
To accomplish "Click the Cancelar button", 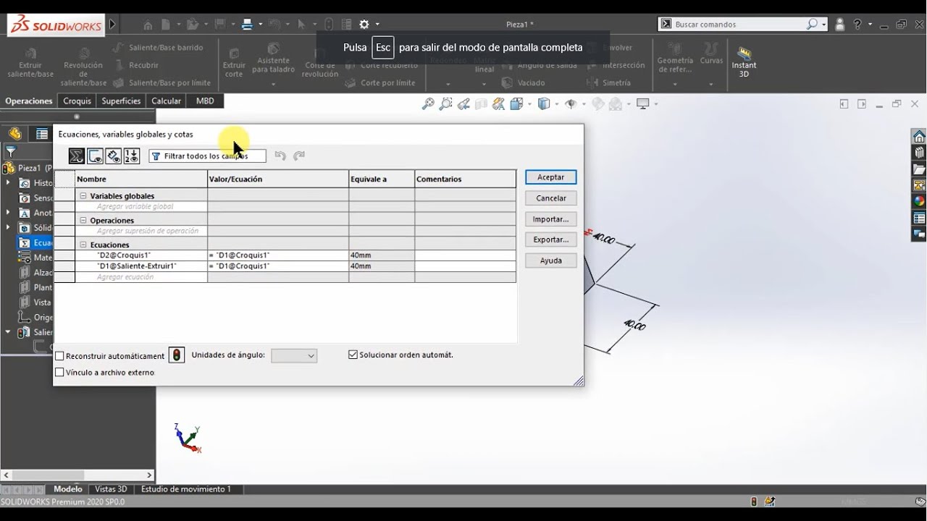I will tap(550, 198).
